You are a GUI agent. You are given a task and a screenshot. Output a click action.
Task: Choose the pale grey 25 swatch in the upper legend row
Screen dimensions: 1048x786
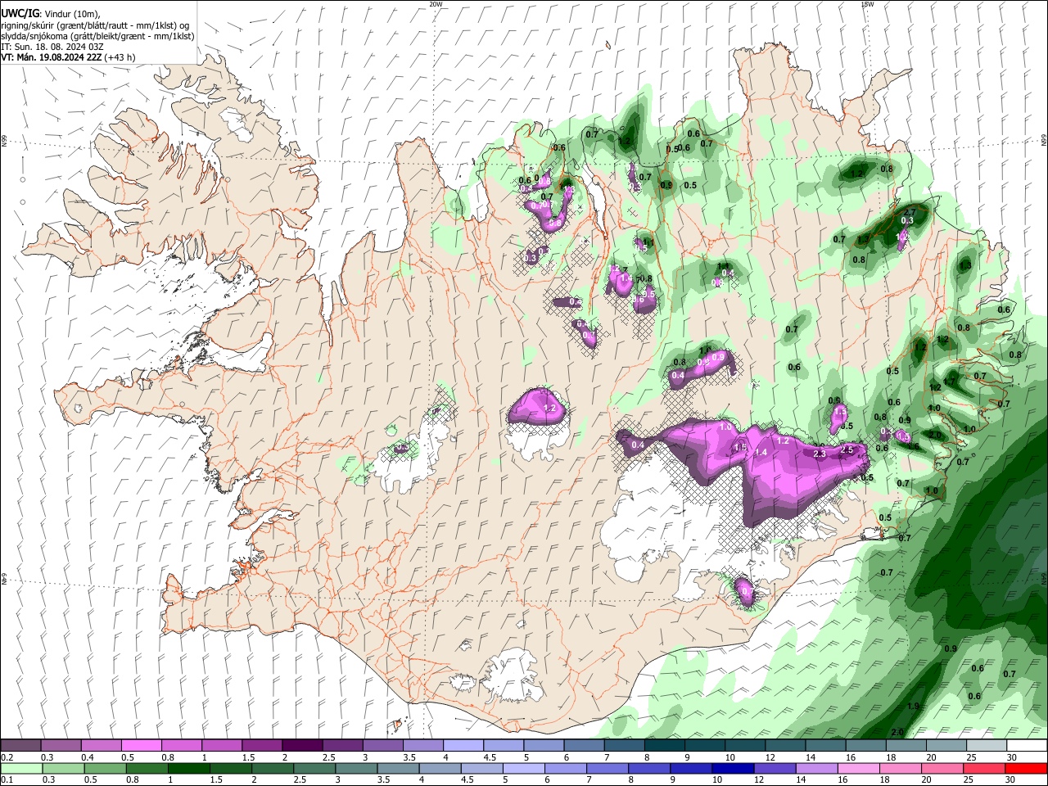point(987,745)
